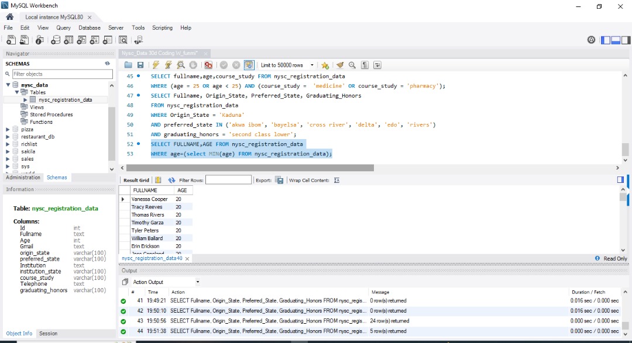Rollback the transaction X icon

(x=236, y=65)
